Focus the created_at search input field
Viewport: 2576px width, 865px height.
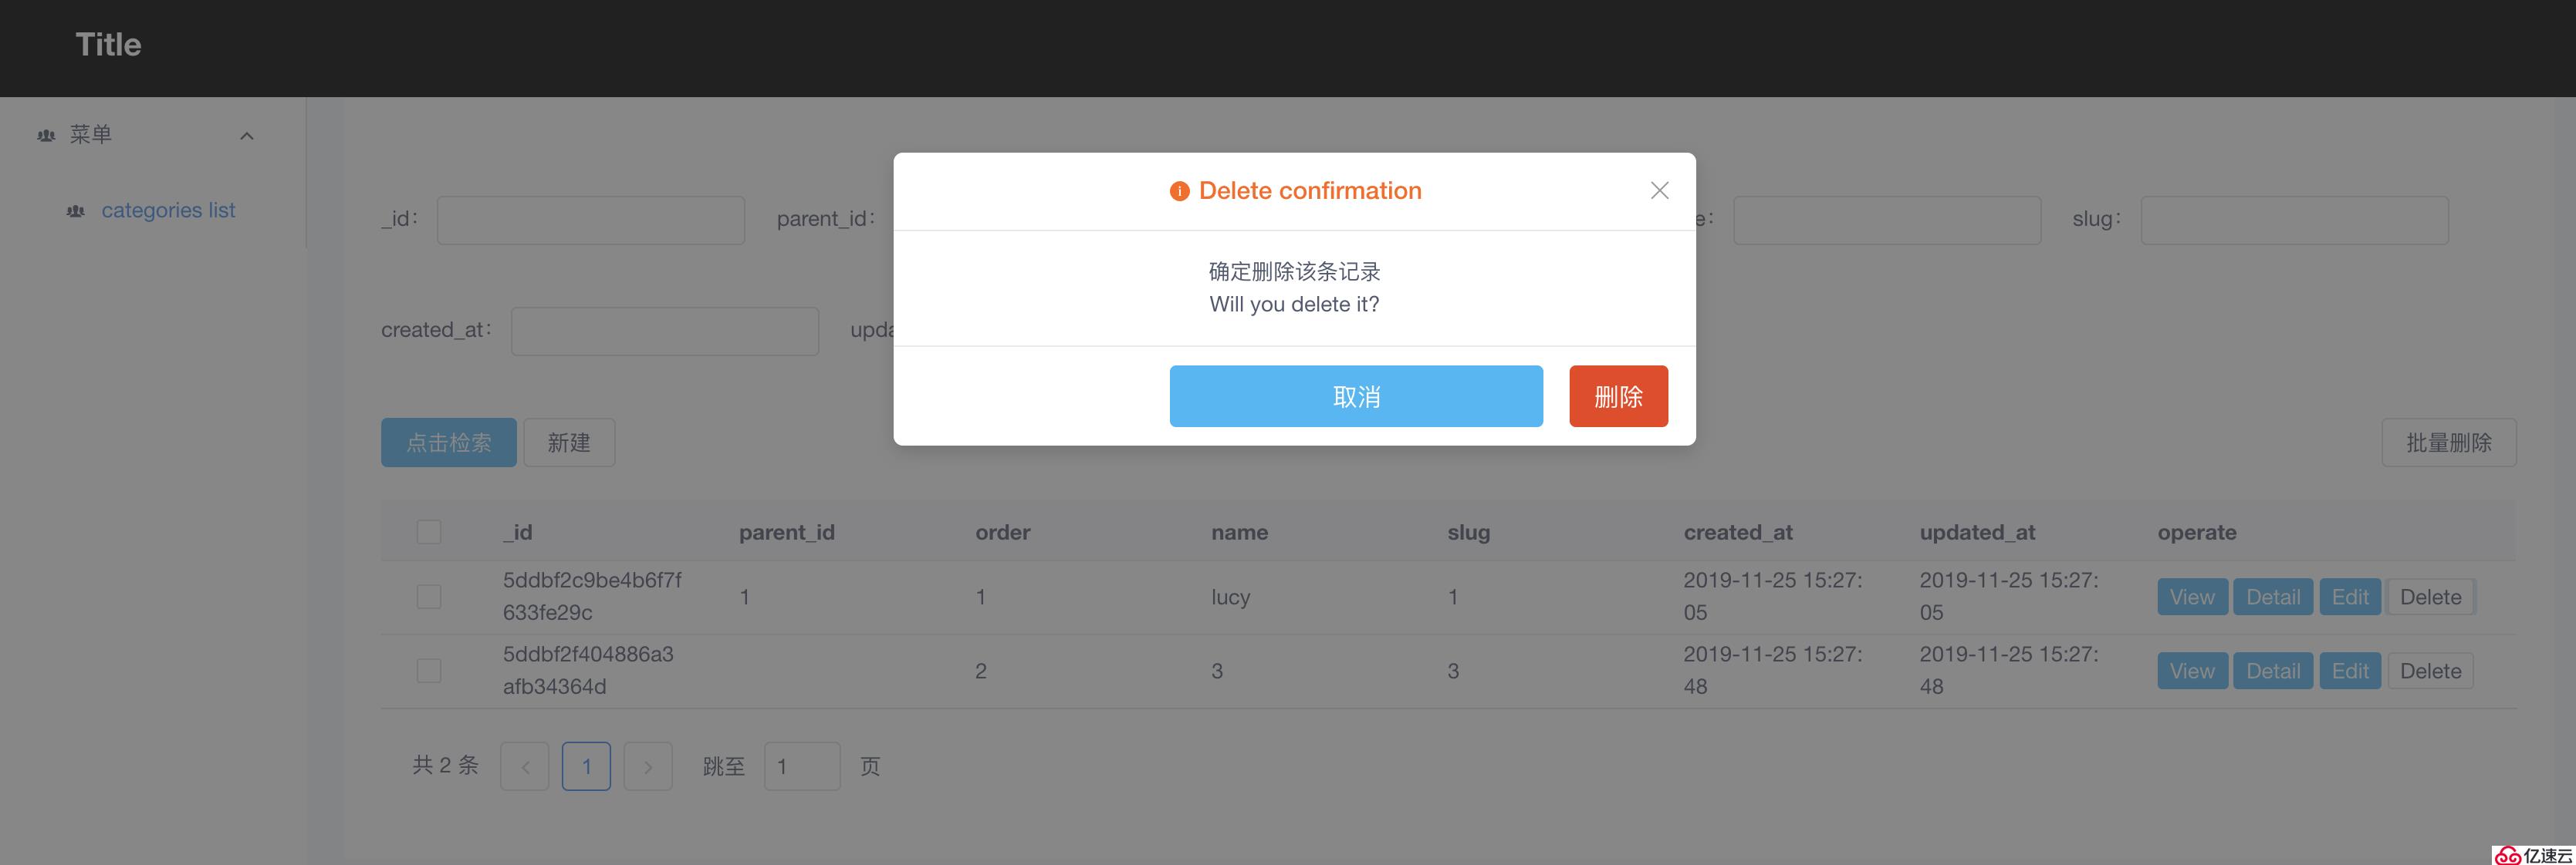[665, 331]
